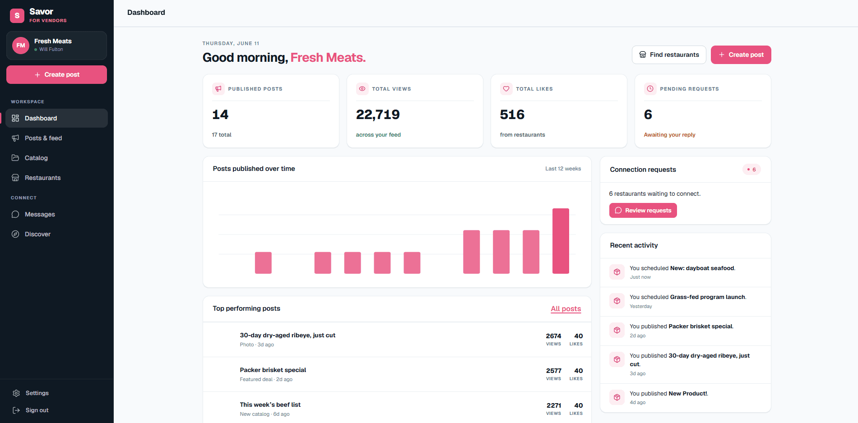The image size is (858, 423).
Task: Click the Savor logo icon
Action: coord(17,16)
